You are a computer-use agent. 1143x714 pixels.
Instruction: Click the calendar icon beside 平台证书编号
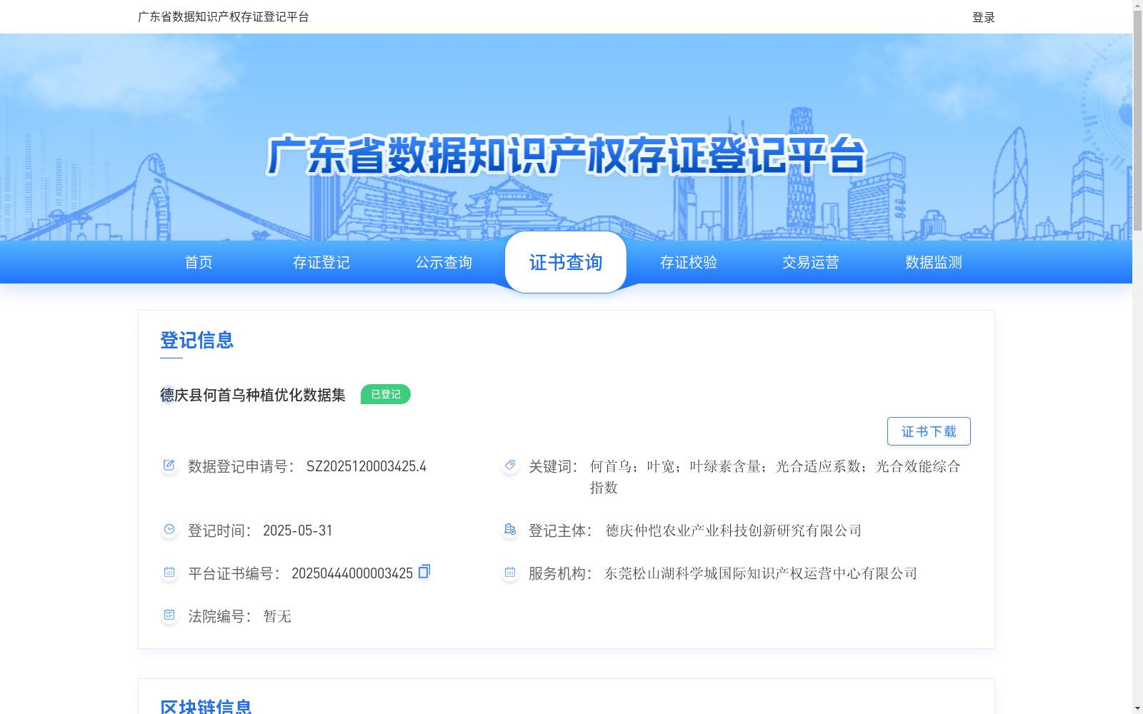click(169, 573)
